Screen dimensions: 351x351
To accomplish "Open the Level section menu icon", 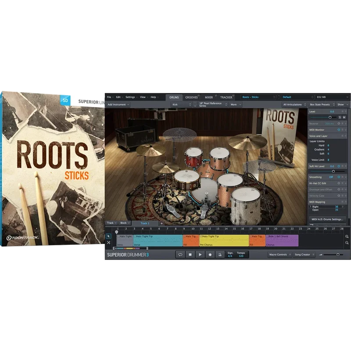I will (x=342, y=111).
